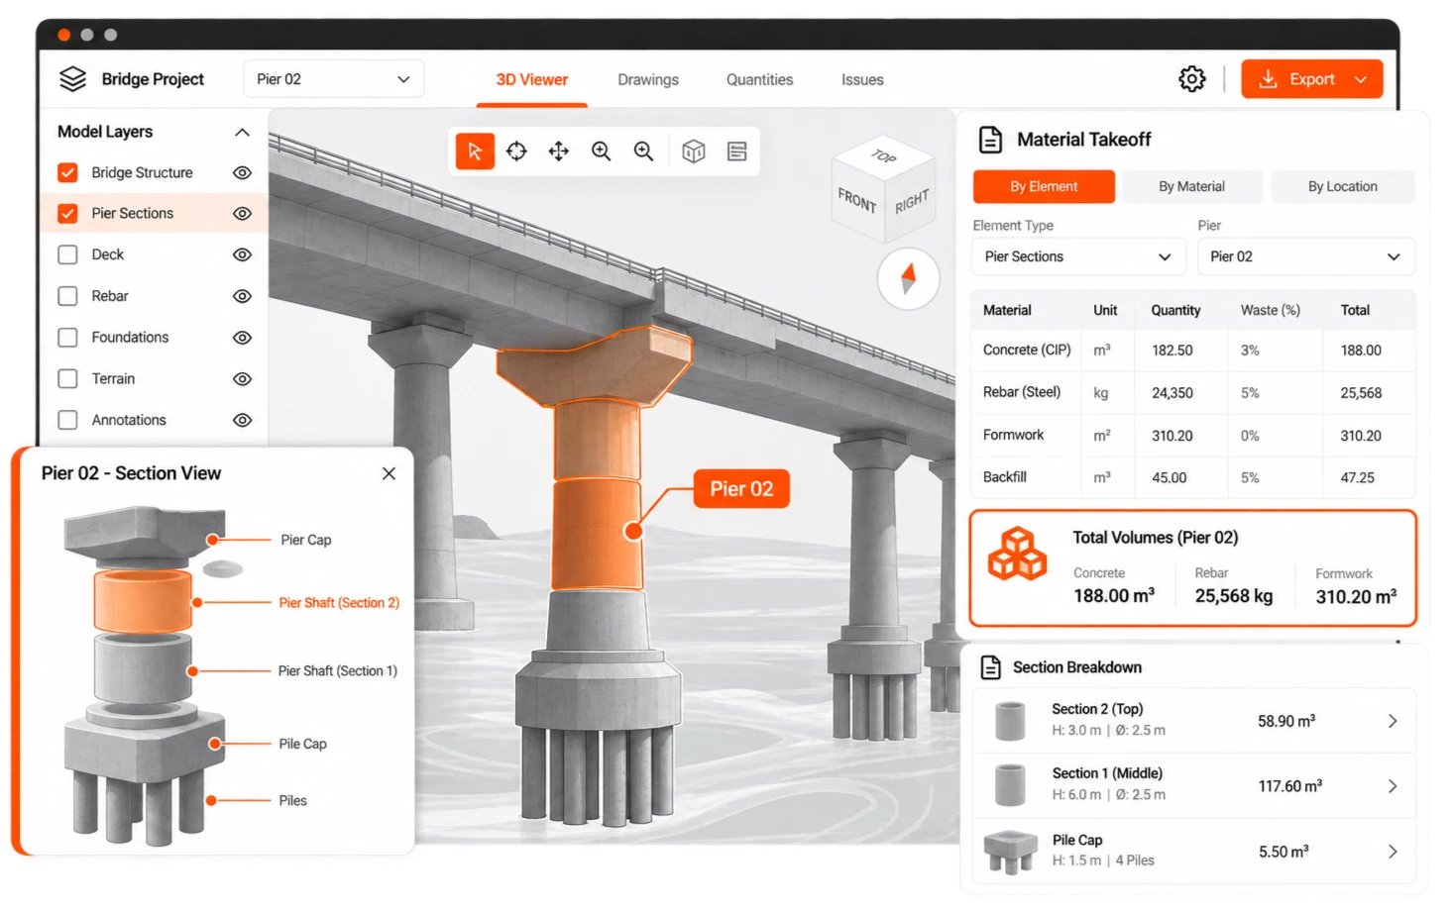Open the Pier dropdown in Material Takeoff
1451x910 pixels.
(1305, 256)
